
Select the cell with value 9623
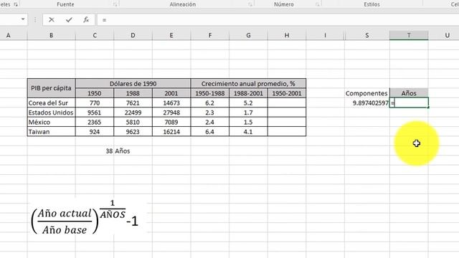coord(133,132)
